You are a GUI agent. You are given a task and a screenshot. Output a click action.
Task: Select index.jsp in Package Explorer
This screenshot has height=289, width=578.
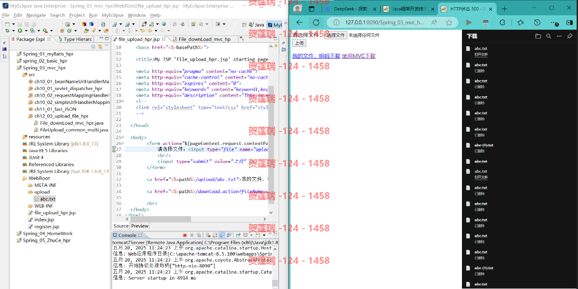(x=41, y=220)
